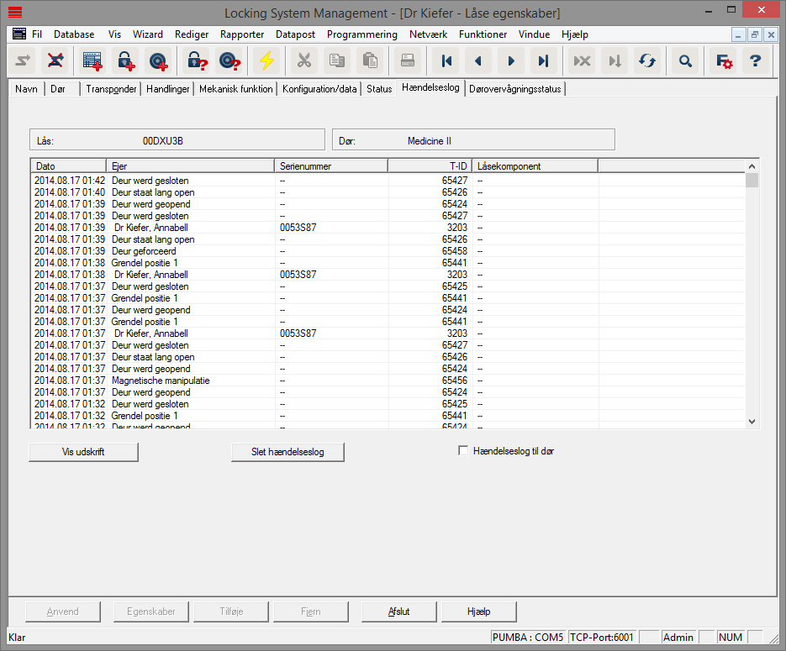Create a new lock with the padlock-plus icon
Screen dimensions: 786x651
126,60
